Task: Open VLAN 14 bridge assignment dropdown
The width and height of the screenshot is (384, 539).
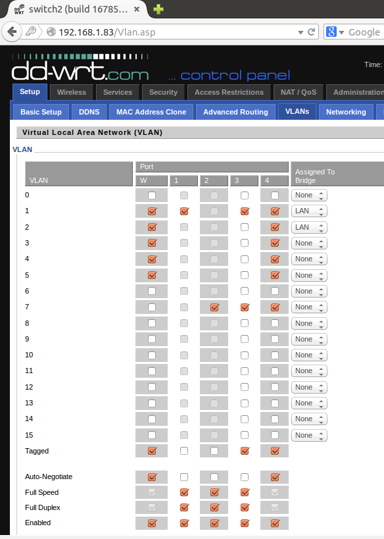Action: pos(309,419)
